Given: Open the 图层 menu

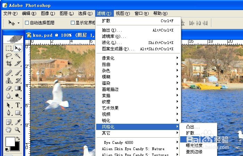Looking at the screenshot, I should coord(67,14).
